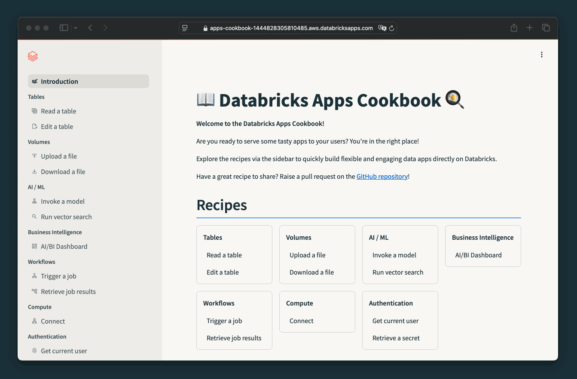Click the translate icon in address bar
Image resolution: width=577 pixels, height=379 pixels.
pos(382,28)
